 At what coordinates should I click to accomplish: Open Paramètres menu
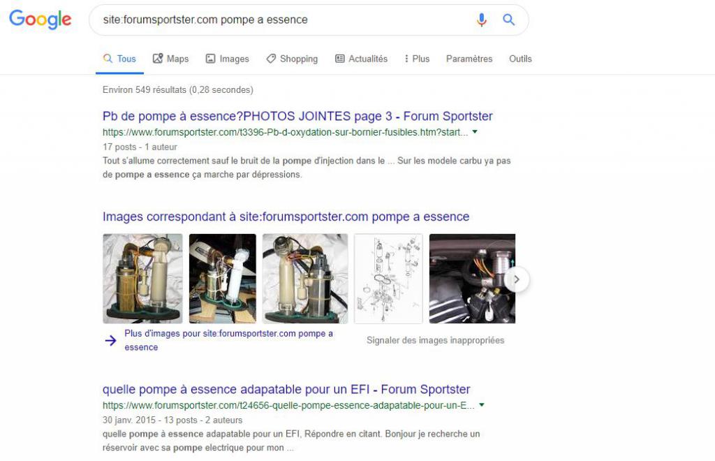469,59
